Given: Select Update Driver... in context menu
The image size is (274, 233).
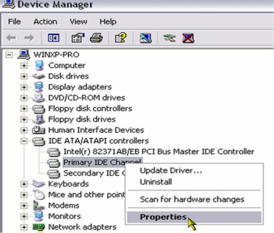Looking at the screenshot, I should [171, 171].
